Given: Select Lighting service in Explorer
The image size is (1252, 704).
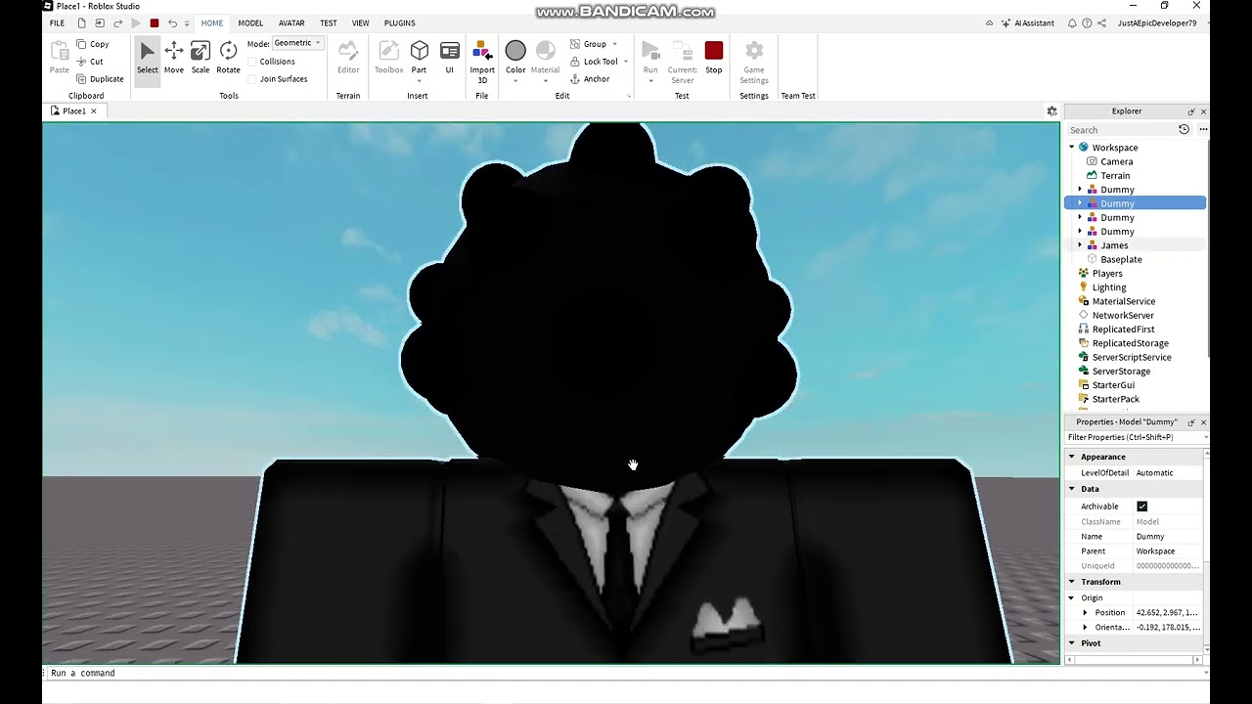Looking at the screenshot, I should pos(1109,287).
